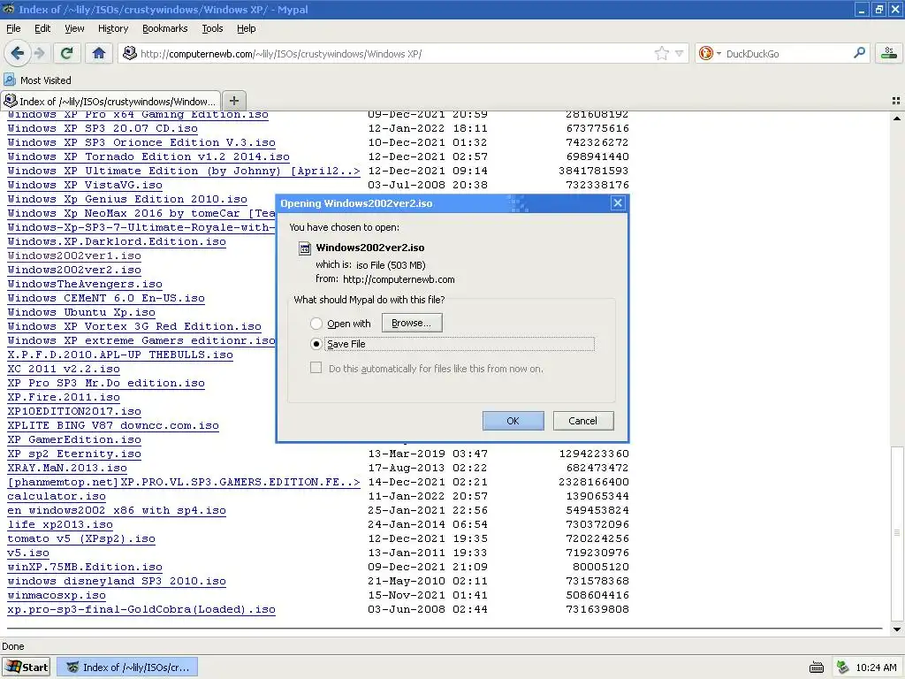The height and width of the screenshot is (679, 905).
Task: Open the Windows Ubuntu Xp.iso link
Action: 81,312
